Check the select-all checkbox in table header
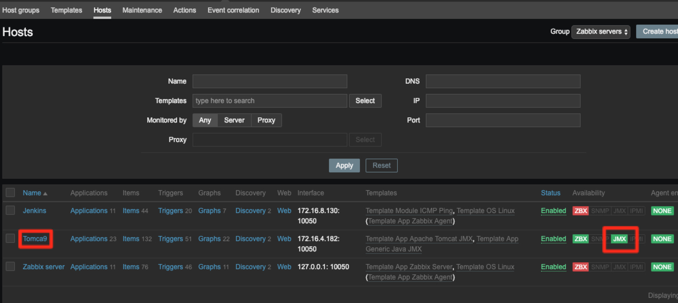678x303 pixels. (10, 192)
